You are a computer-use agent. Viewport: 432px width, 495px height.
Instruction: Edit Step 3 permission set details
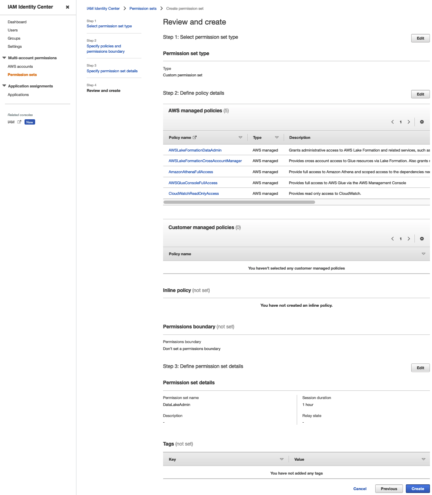[x=420, y=368]
